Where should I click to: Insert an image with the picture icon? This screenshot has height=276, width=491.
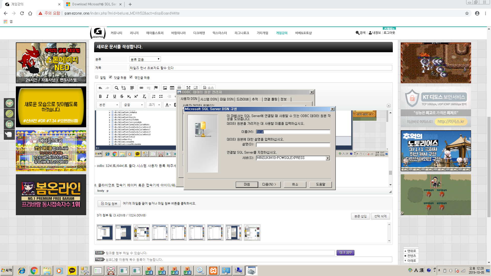click(x=165, y=88)
